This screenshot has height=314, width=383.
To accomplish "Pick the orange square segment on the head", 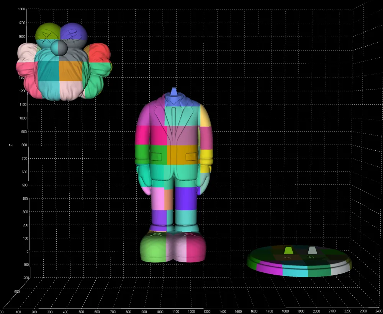I will (x=70, y=71).
